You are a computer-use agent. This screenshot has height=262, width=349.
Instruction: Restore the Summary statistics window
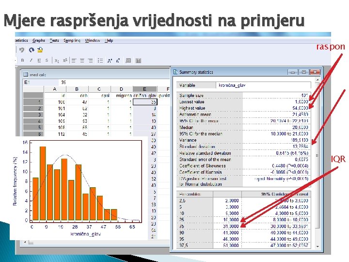[x=303, y=72]
